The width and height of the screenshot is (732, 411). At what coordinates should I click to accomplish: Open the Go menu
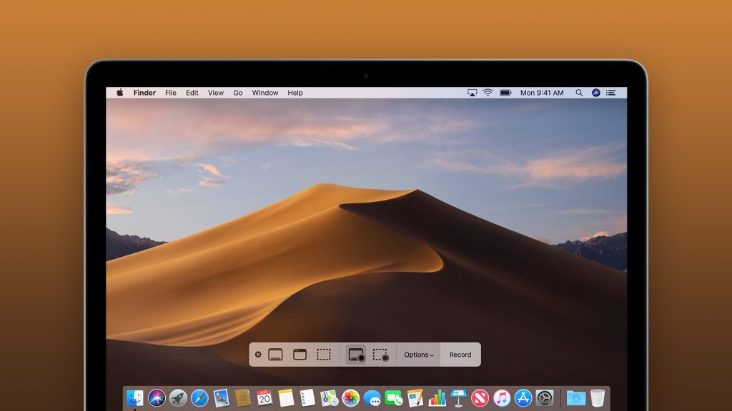238,93
